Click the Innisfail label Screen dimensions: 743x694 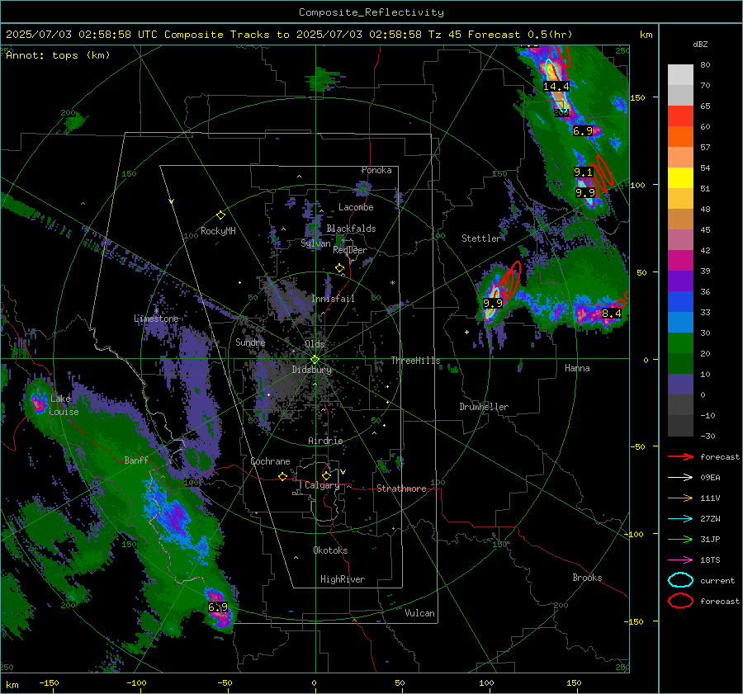coord(334,299)
